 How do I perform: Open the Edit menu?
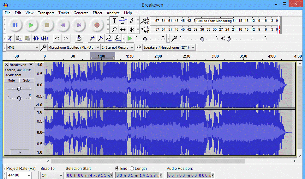click(x=18, y=13)
